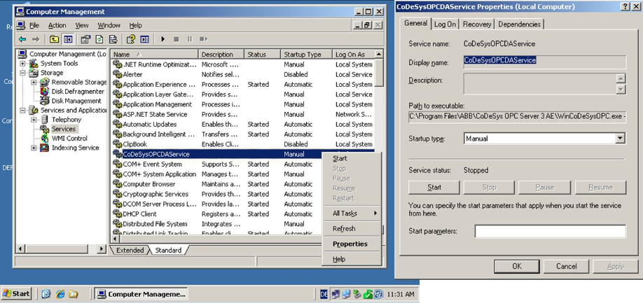Click the toolbar Help question mark icon
This screenshot has height=303, width=643.
coord(131,39)
